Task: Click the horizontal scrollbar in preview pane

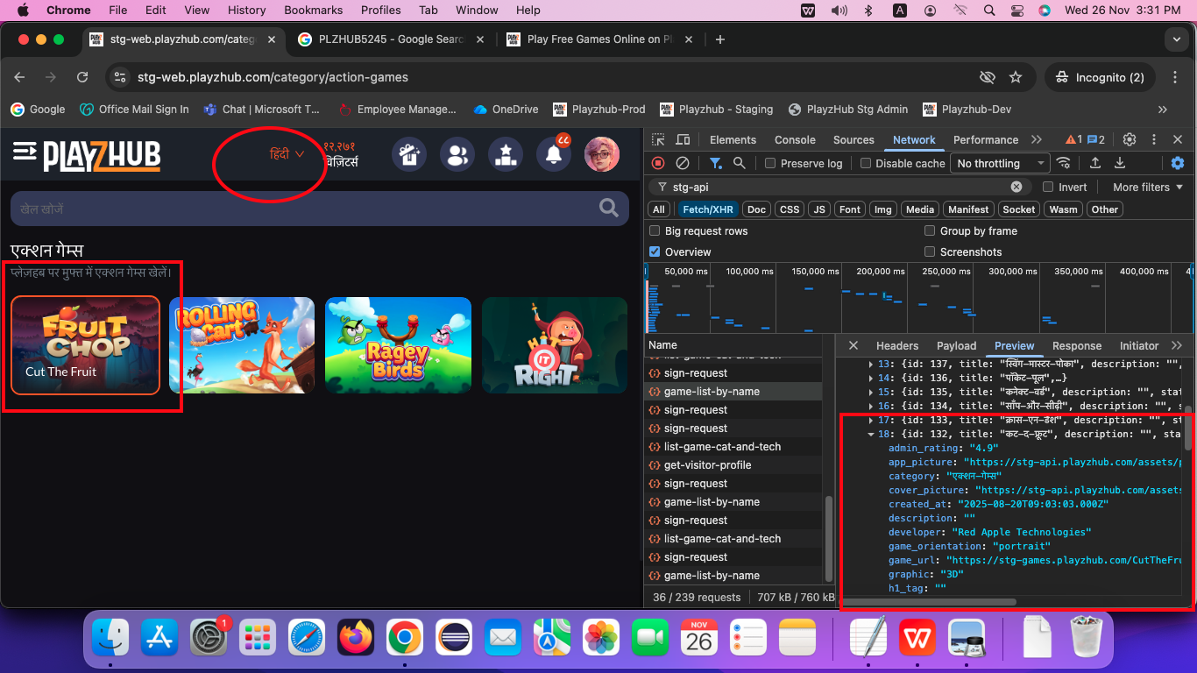Action: [x=929, y=602]
